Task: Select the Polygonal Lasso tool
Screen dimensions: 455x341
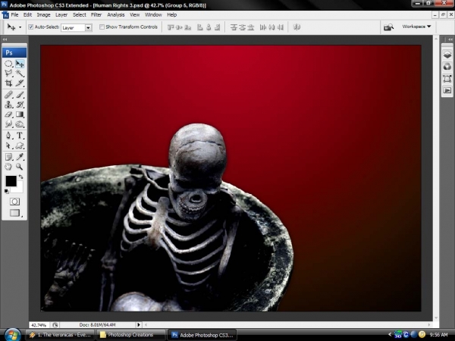Action: click(x=8, y=73)
